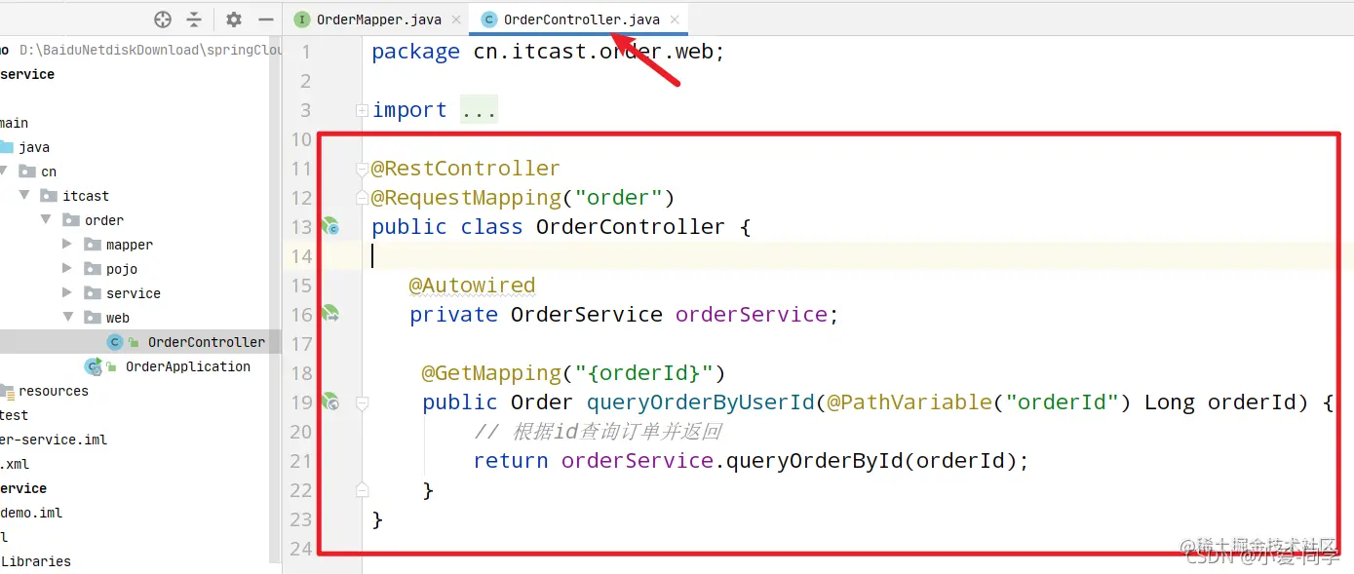The height and width of the screenshot is (574, 1354).
Task: Select the pojo package in the tree
Action: pos(122,269)
